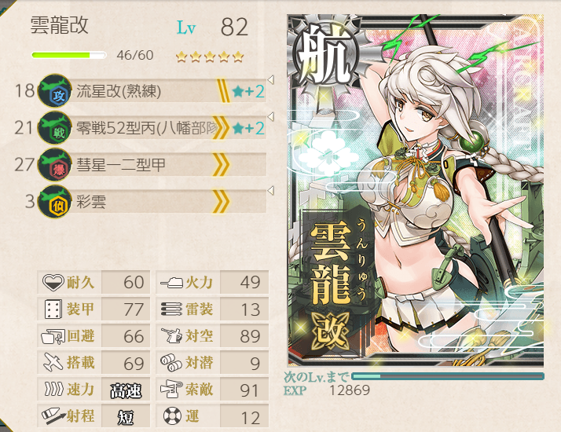The height and width of the screenshot is (432, 561).
Task: Click the torpedo bomber icon for 流星改(熟練)
Action: point(55,91)
